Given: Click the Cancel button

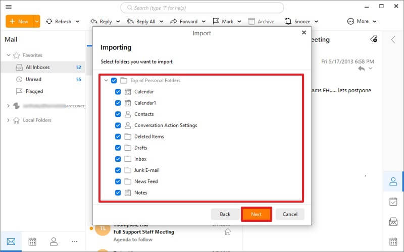Looking at the screenshot, I should click(x=290, y=214).
